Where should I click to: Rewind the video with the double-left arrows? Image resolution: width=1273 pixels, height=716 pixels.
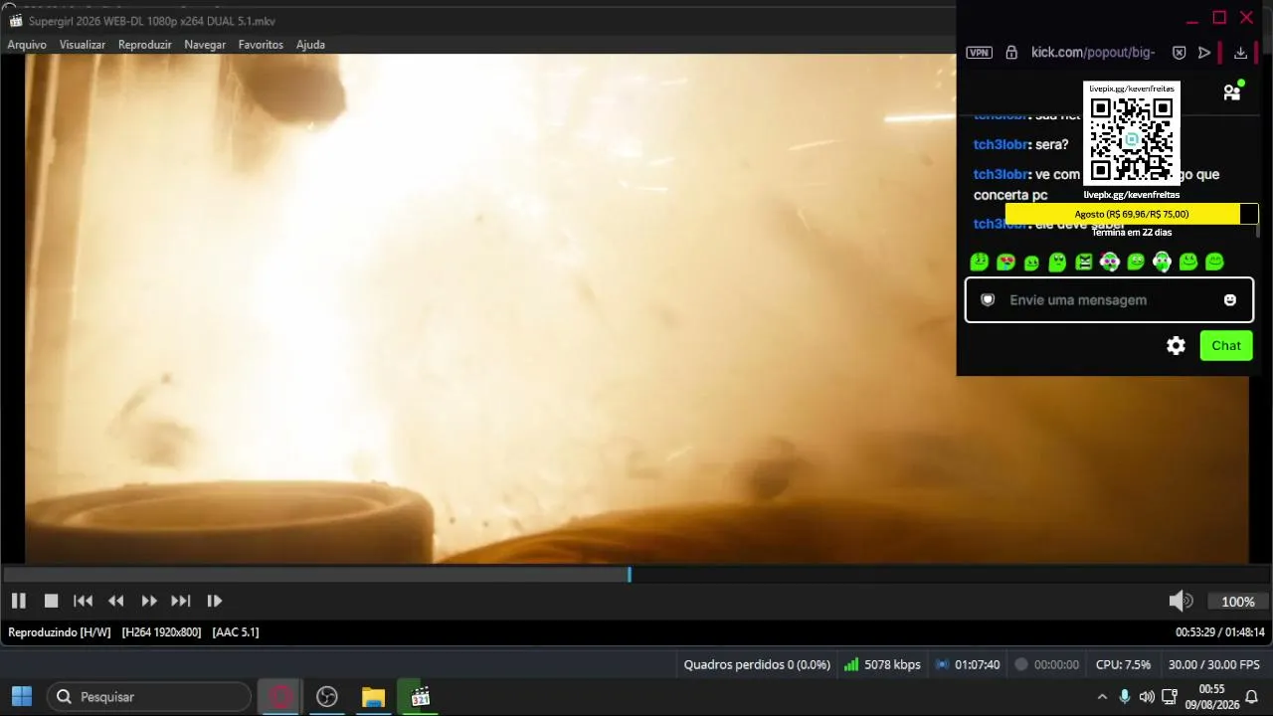[x=116, y=601]
